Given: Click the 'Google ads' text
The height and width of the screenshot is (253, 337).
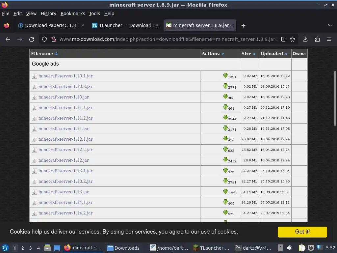Looking at the screenshot, I should tap(45, 64).
